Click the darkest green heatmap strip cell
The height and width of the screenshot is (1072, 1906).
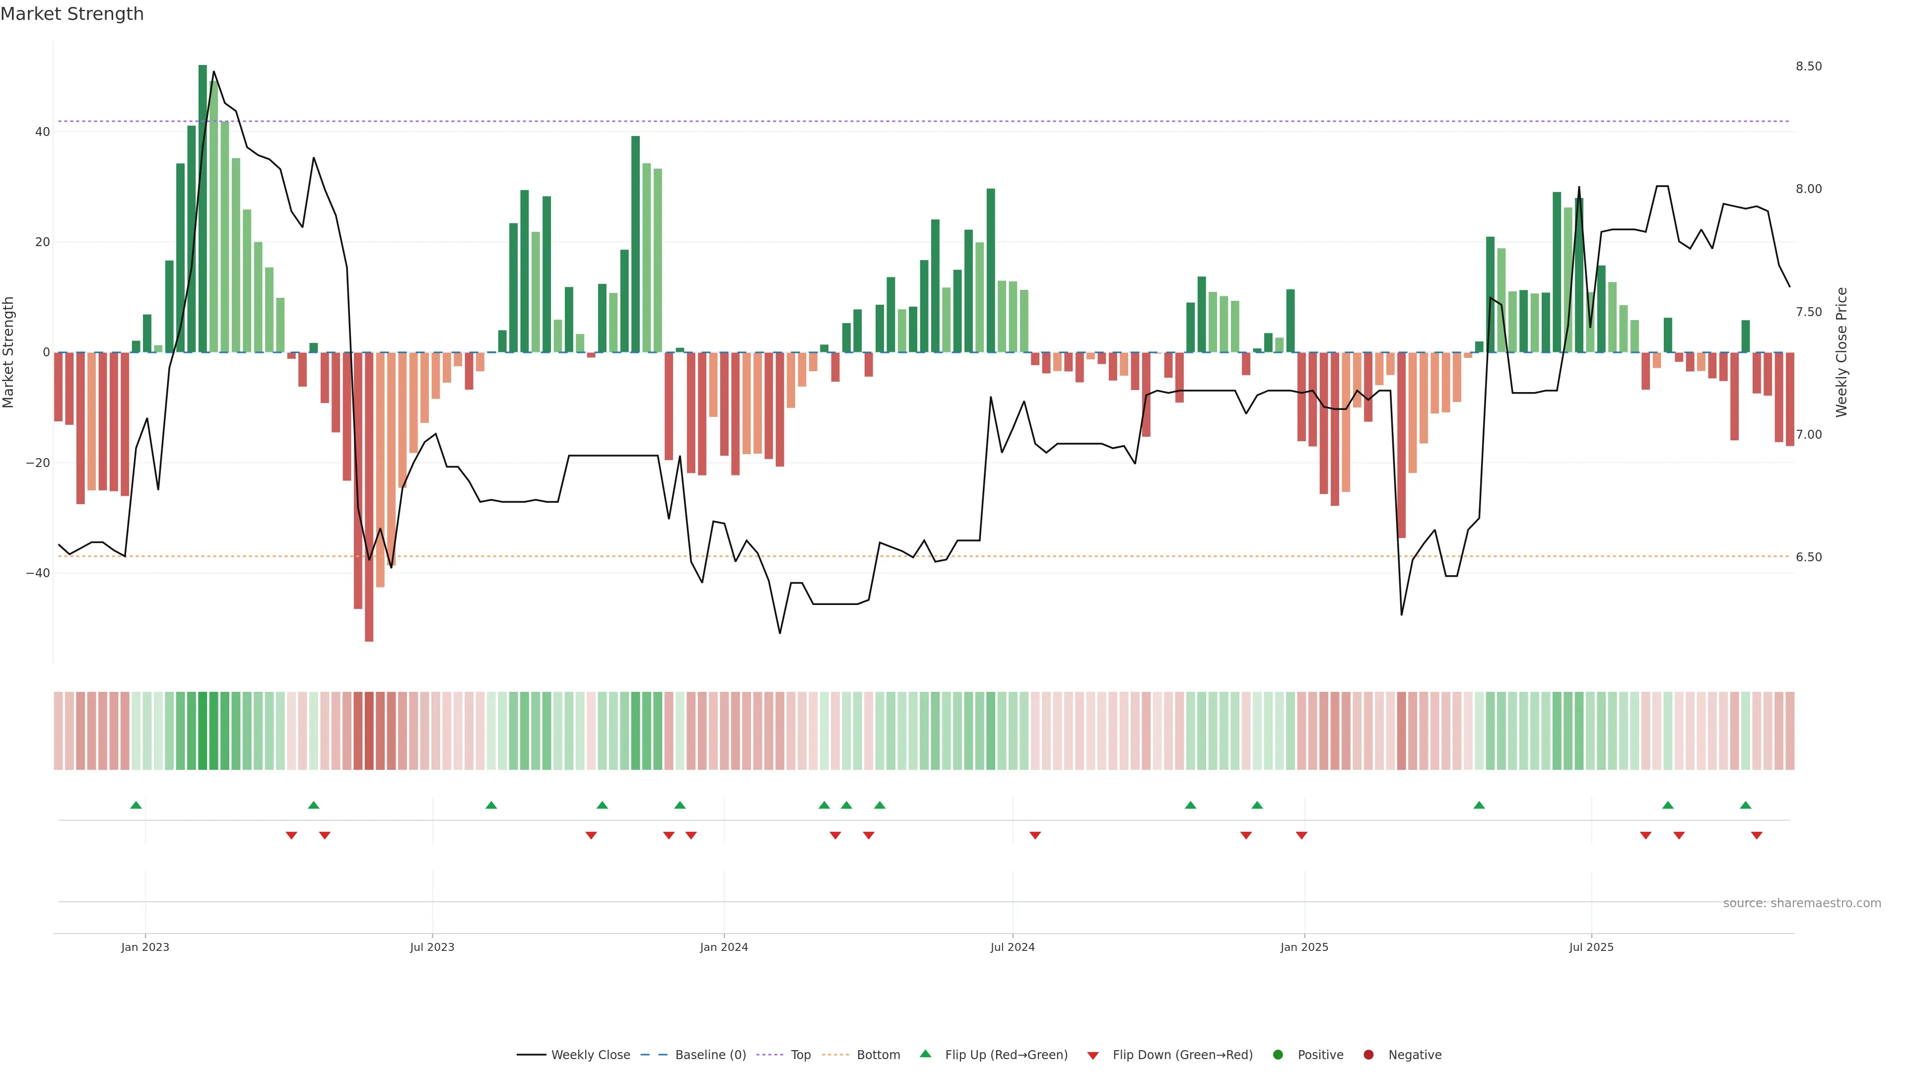click(x=203, y=731)
